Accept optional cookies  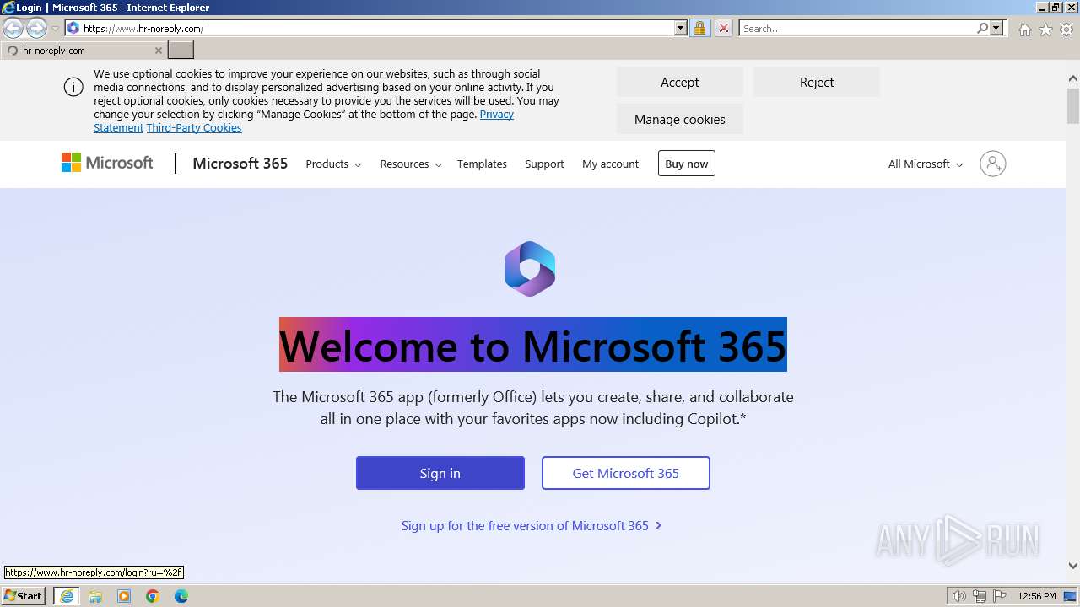[679, 83]
